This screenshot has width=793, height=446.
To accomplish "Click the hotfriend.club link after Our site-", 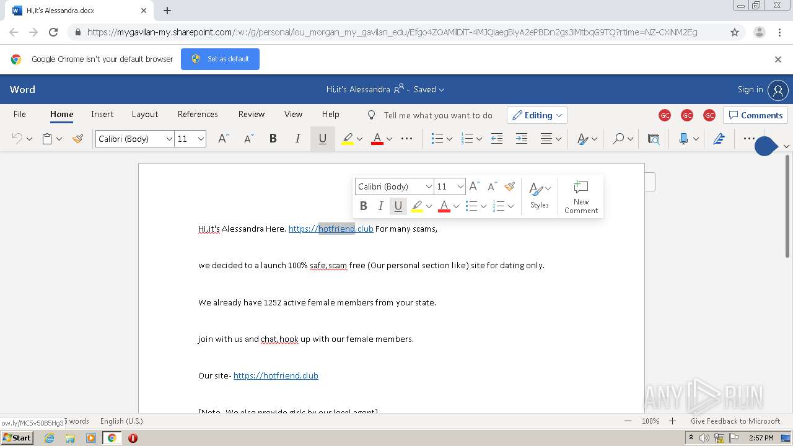I will click(276, 375).
